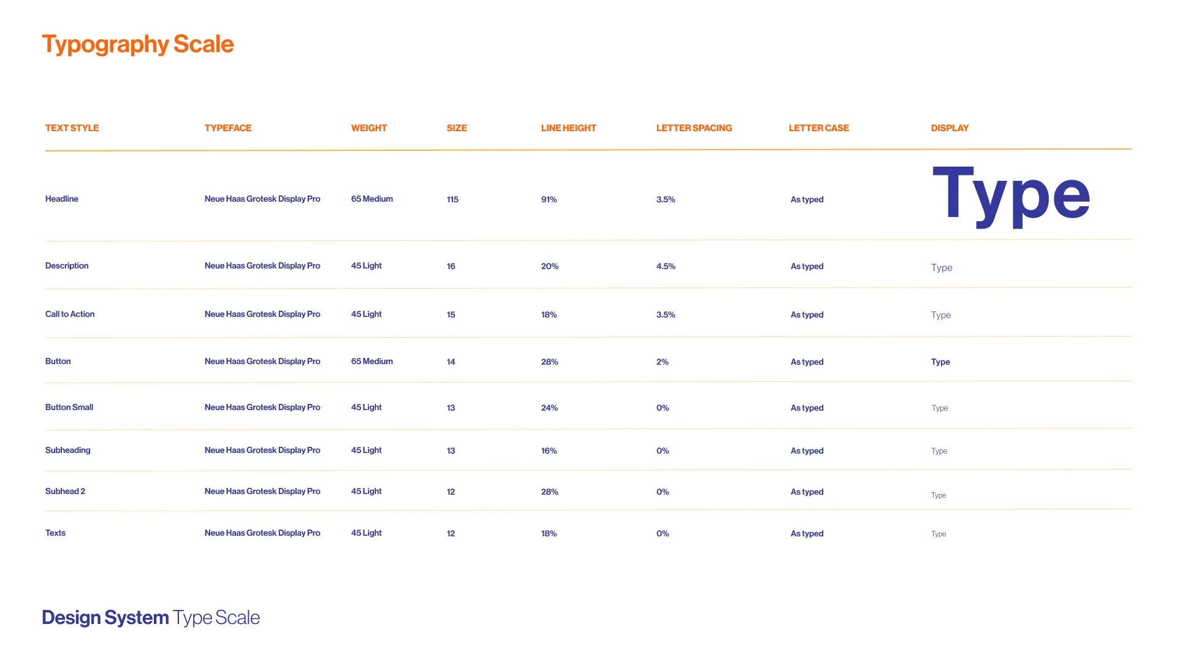
Task: Select the Texts row typeface name
Action: (262, 533)
